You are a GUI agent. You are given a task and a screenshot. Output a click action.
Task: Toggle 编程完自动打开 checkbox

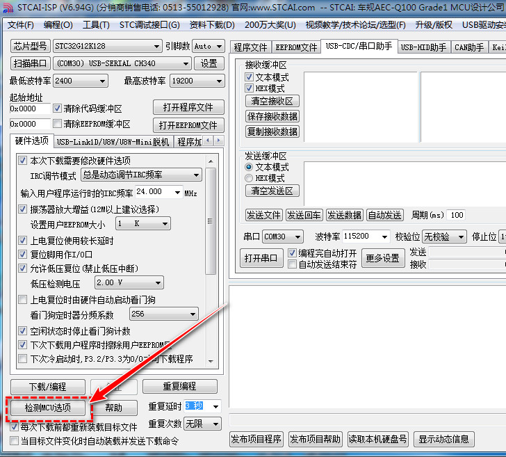(x=292, y=252)
